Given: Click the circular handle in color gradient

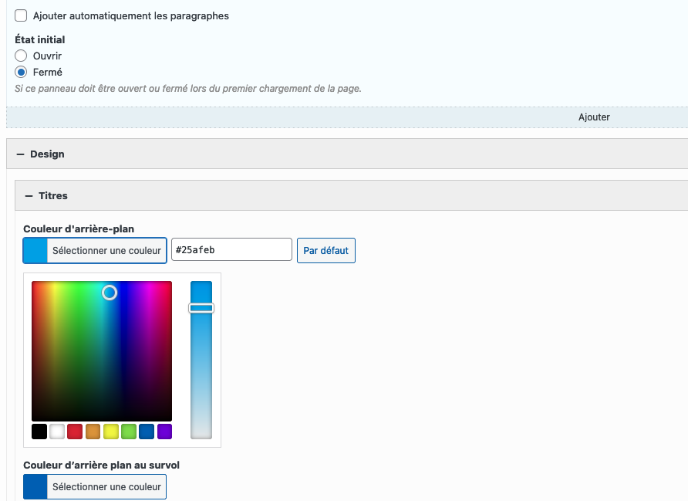Looking at the screenshot, I should click(110, 293).
